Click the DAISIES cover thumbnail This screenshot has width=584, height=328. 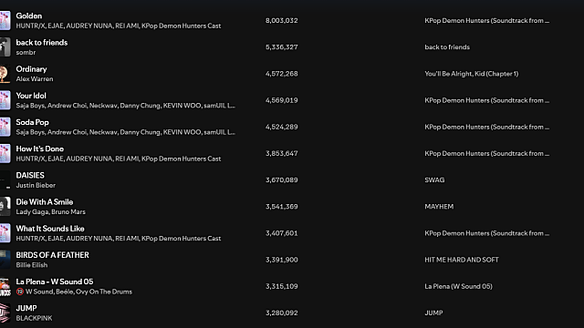5,180
